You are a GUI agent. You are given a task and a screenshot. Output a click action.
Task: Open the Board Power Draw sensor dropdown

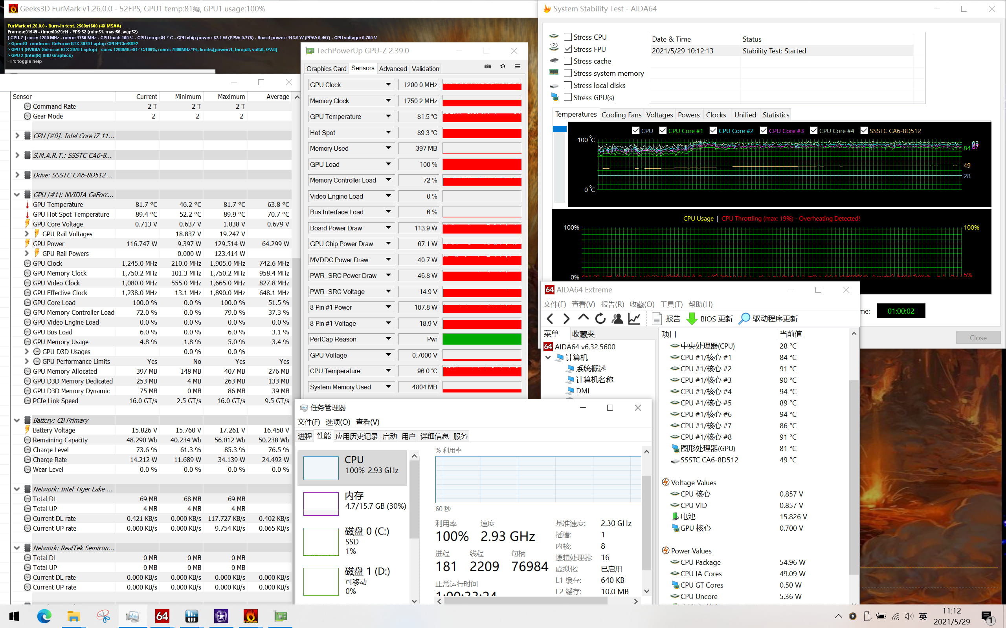pos(388,228)
